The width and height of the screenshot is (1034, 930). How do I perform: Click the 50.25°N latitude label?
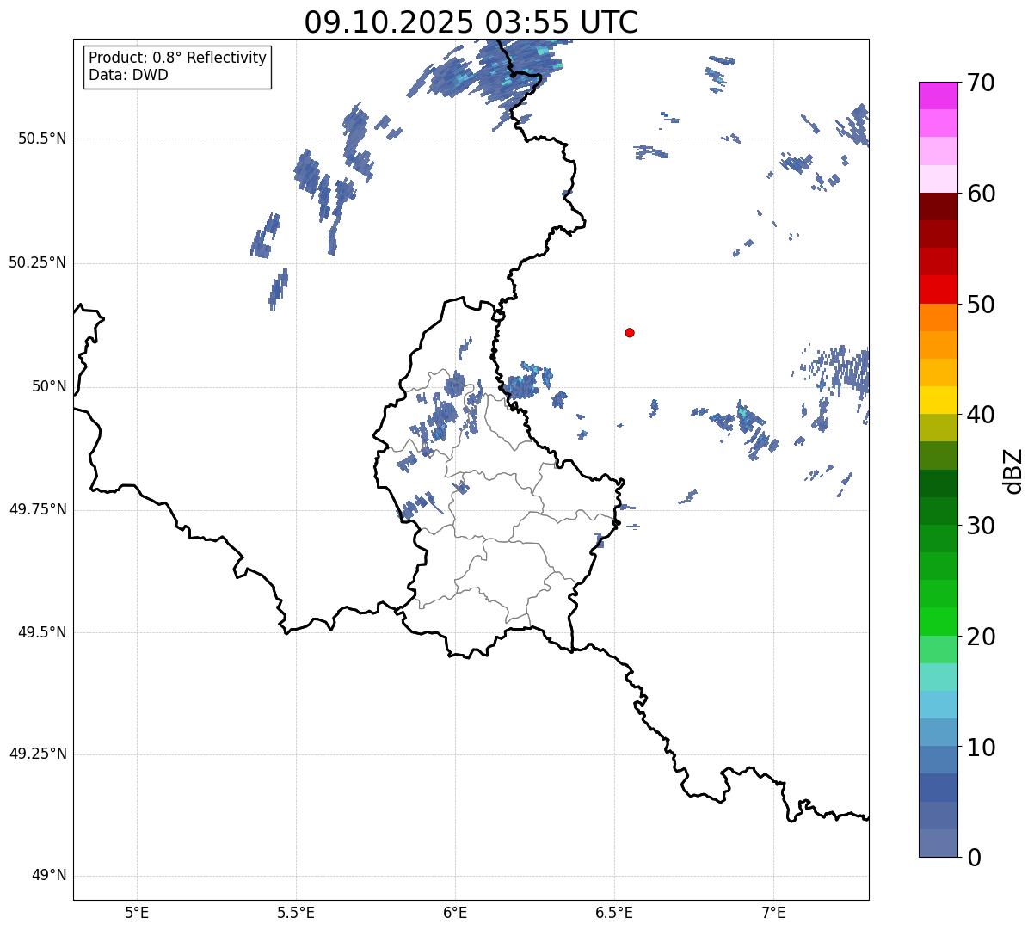point(38,262)
